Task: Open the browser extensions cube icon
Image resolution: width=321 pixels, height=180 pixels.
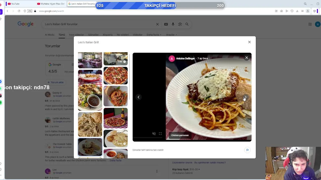Action: pyautogui.click(x=314, y=11)
